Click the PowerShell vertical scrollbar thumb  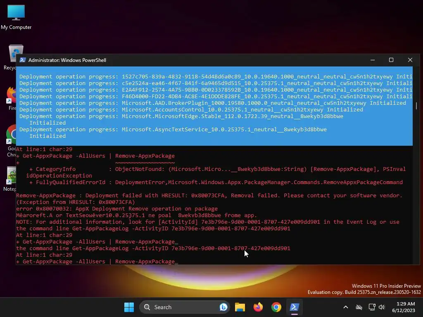click(x=416, y=106)
